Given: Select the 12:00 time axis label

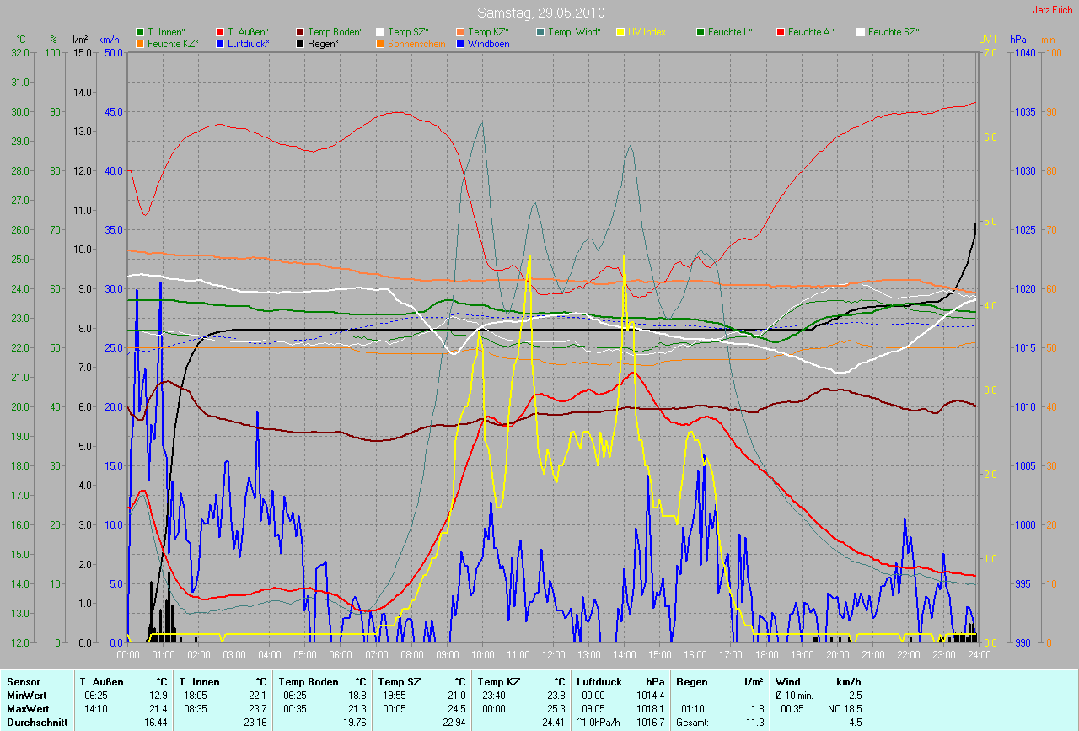Looking at the screenshot, I should click(553, 654).
